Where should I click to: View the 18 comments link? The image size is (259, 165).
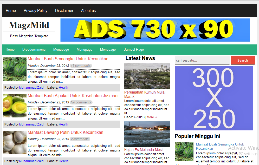coord(81,66)
